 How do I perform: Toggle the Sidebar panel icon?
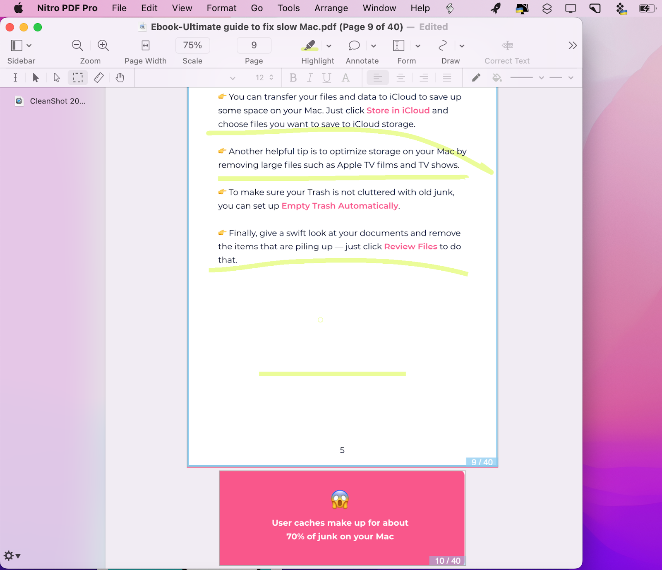[17, 45]
